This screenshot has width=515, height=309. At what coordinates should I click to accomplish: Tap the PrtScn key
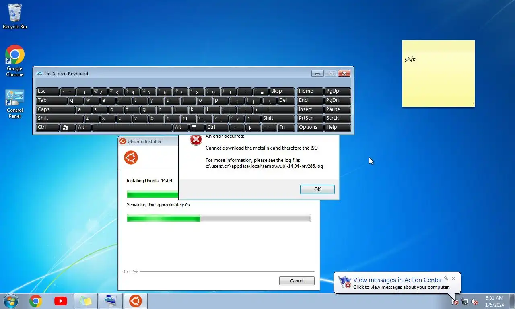(310, 119)
